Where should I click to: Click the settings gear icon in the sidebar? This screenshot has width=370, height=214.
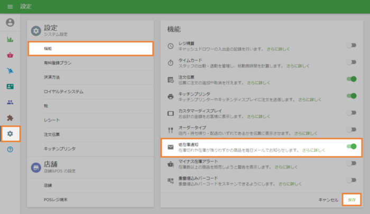click(10, 134)
